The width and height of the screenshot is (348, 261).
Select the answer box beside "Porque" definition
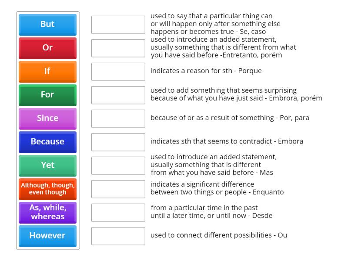[118, 71]
